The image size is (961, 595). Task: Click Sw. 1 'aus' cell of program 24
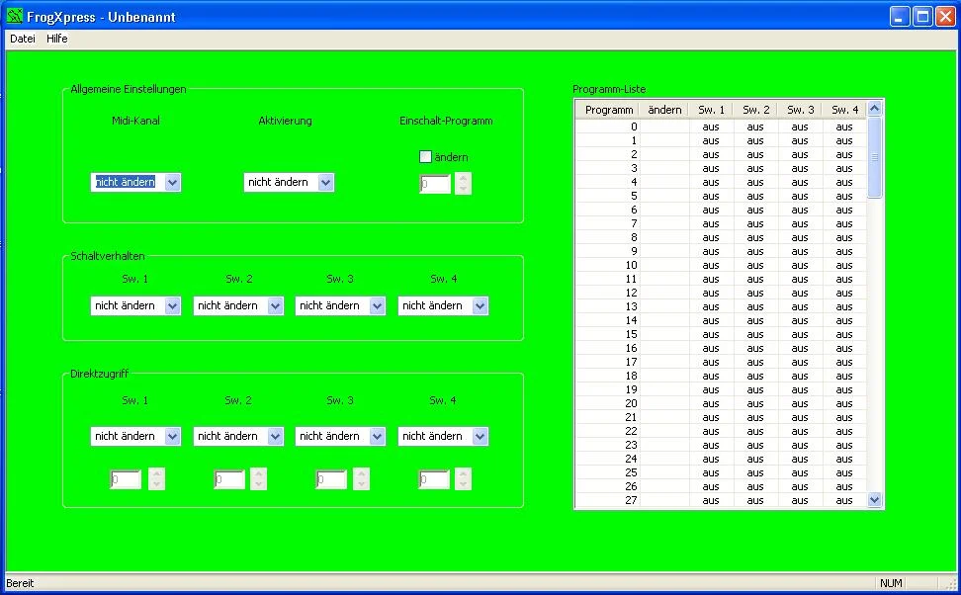coord(711,459)
